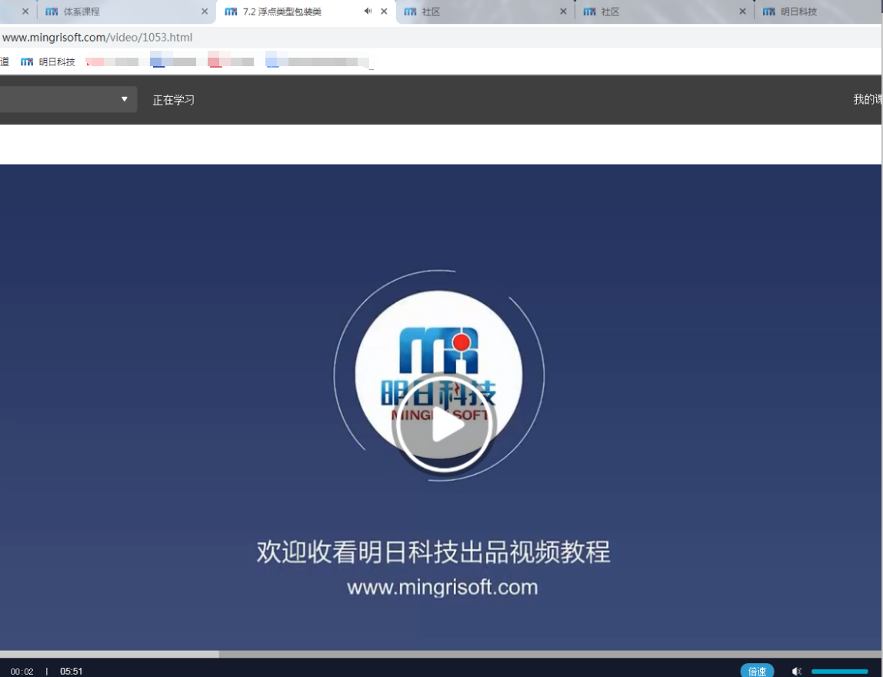
Task: Click the 05:51 total duration text
Action: coord(72,672)
